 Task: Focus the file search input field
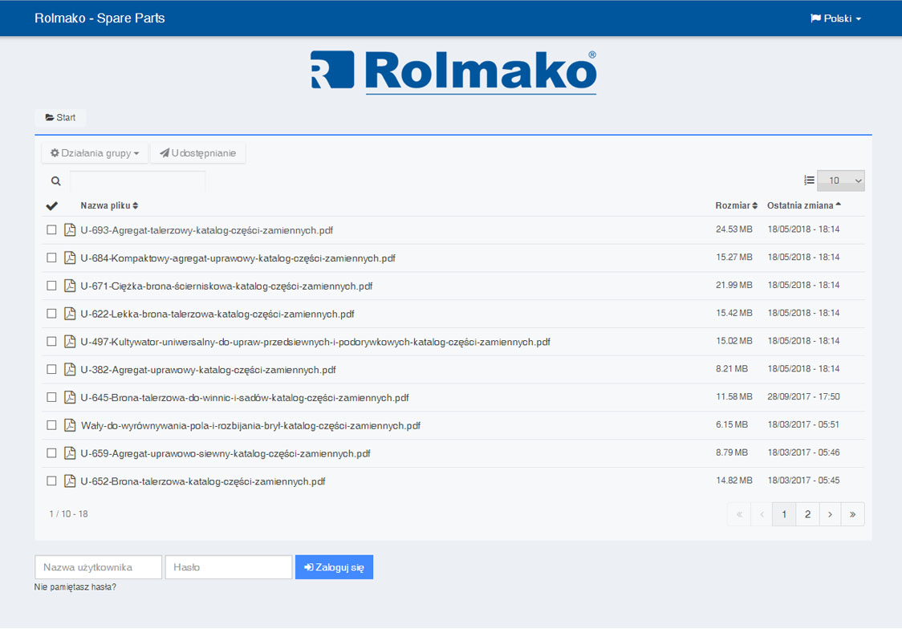[x=137, y=181]
